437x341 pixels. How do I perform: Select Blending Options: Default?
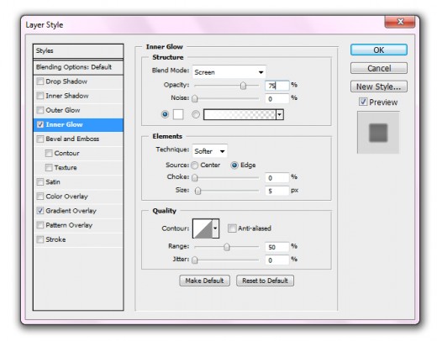[78, 67]
